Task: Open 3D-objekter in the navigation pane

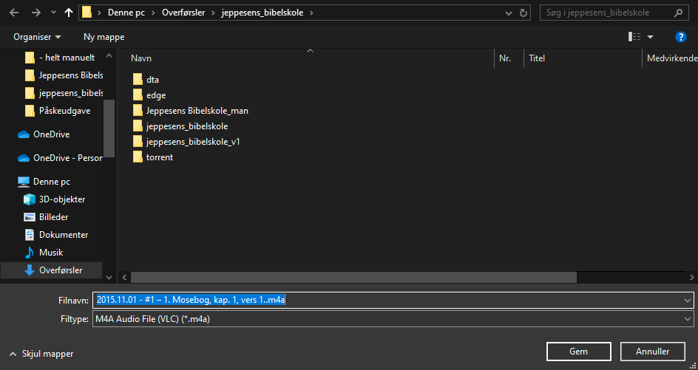Action: pyautogui.click(x=61, y=199)
